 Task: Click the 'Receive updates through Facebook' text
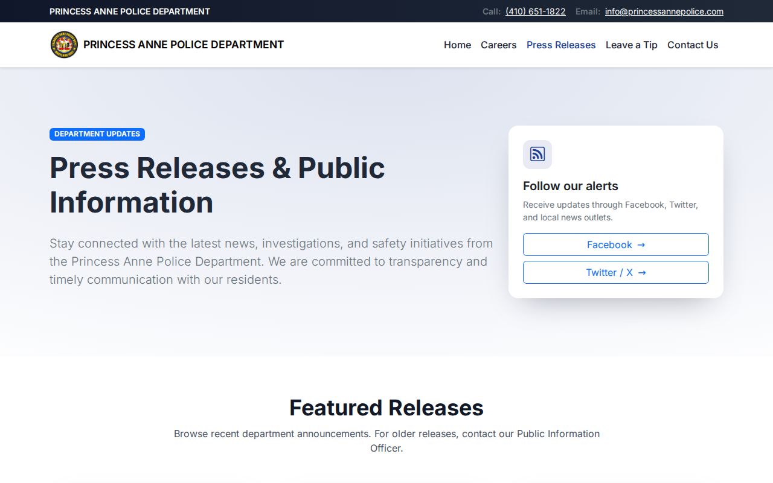pyautogui.click(x=611, y=211)
